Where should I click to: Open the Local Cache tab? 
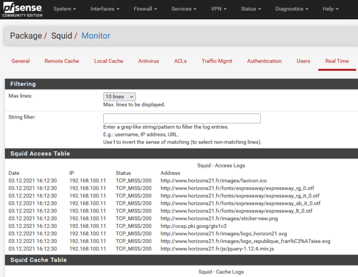tap(109, 61)
